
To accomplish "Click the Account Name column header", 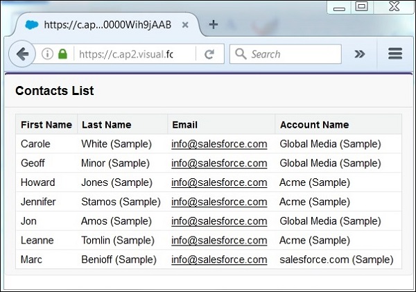I will click(314, 125).
